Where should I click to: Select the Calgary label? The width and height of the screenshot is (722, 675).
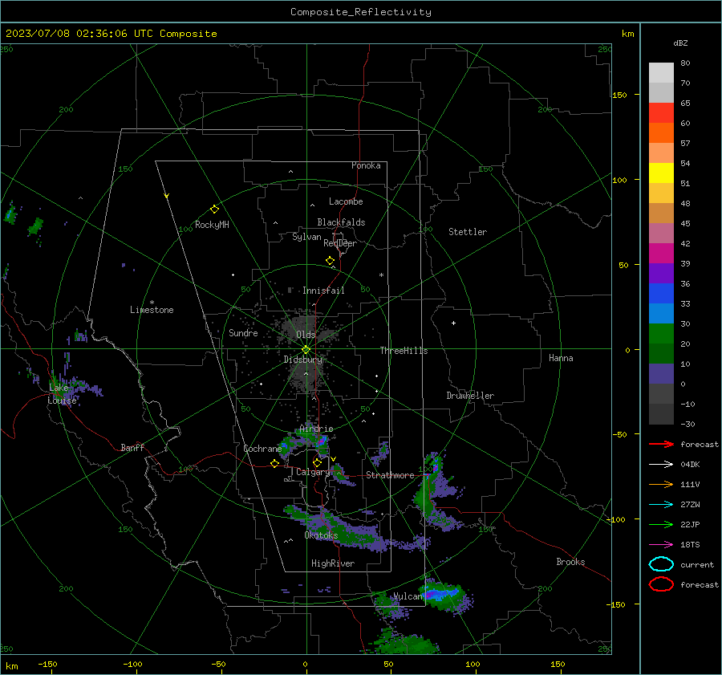coord(313,472)
